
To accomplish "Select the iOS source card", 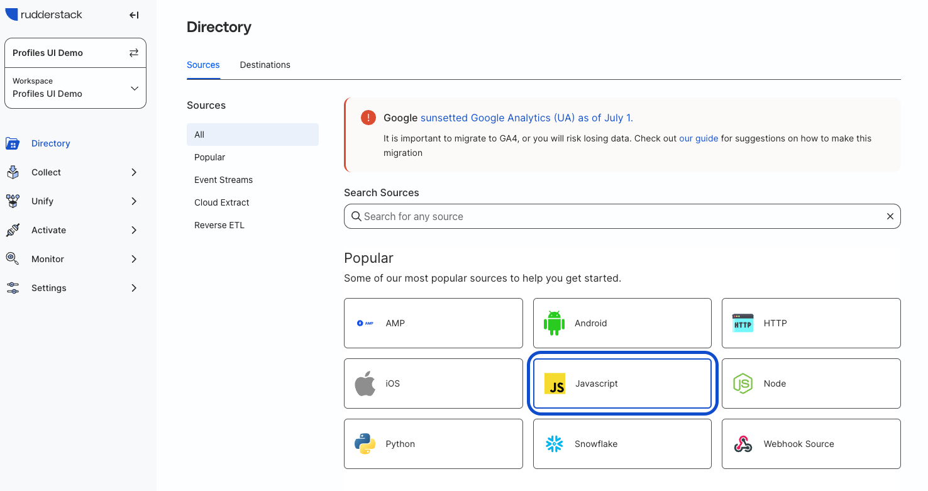I will coord(433,383).
